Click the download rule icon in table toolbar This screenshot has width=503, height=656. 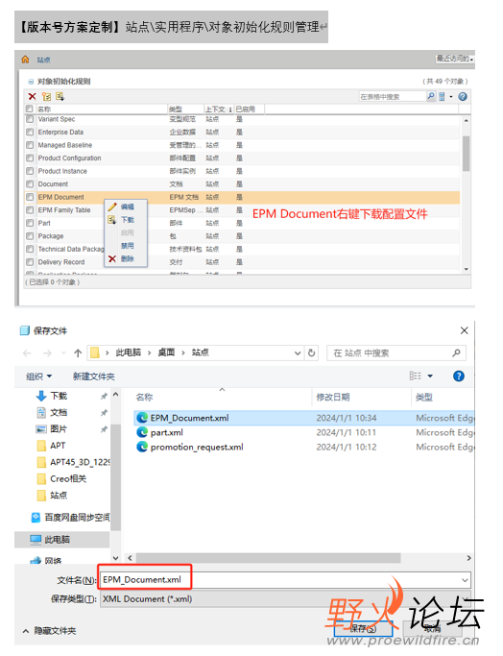pos(60,97)
